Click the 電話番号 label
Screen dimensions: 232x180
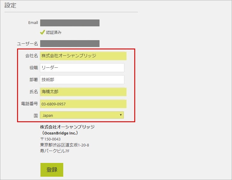tap(29, 104)
